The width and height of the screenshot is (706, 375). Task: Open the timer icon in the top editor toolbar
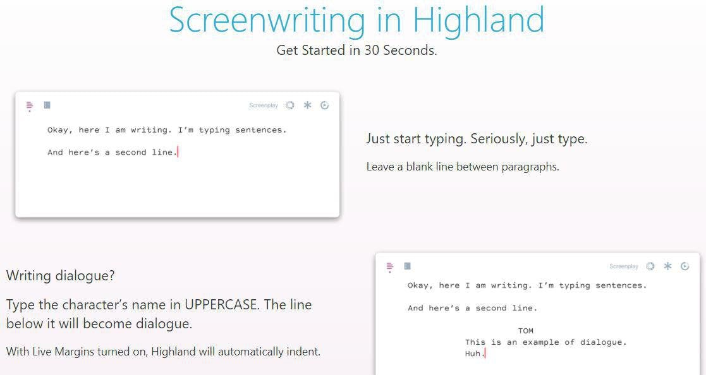coord(325,105)
